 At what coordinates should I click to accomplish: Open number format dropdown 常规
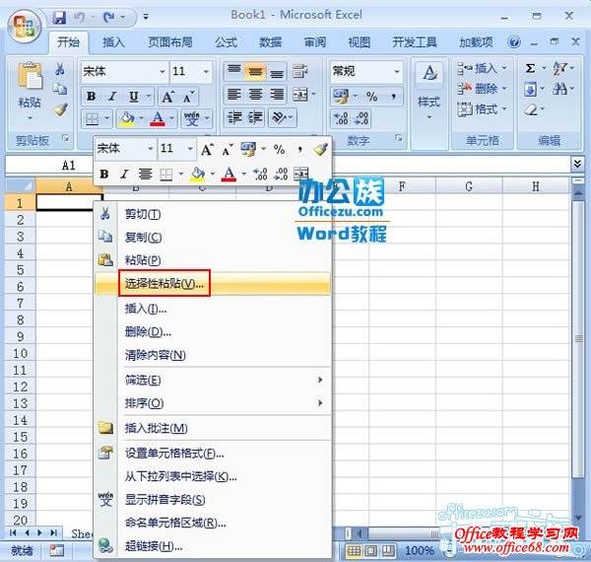tap(397, 71)
